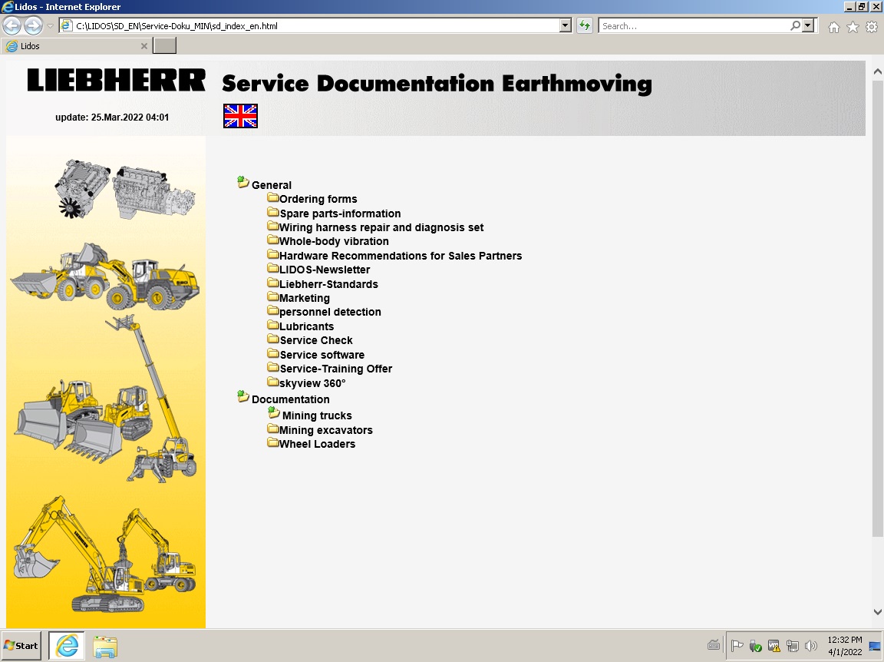Open the Lubricants folder icon
Screen dimensions: 884x662
tap(273, 325)
